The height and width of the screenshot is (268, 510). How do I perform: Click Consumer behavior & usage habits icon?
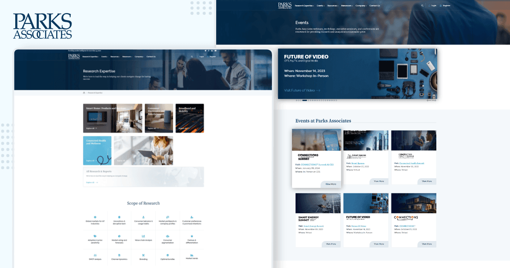143,217
